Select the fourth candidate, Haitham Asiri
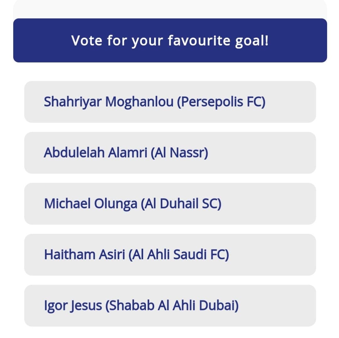This screenshot has height=338, width=339. pyautogui.click(x=169, y=255)
